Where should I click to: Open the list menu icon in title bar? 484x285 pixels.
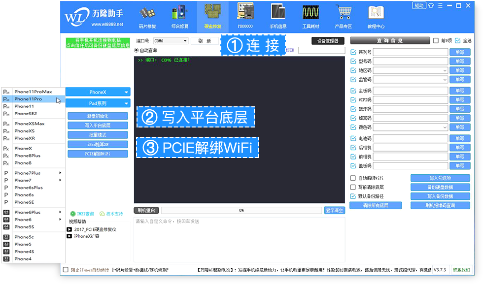(440, 5)
